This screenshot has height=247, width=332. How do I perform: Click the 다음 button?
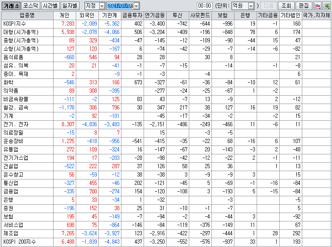point(269,6)
